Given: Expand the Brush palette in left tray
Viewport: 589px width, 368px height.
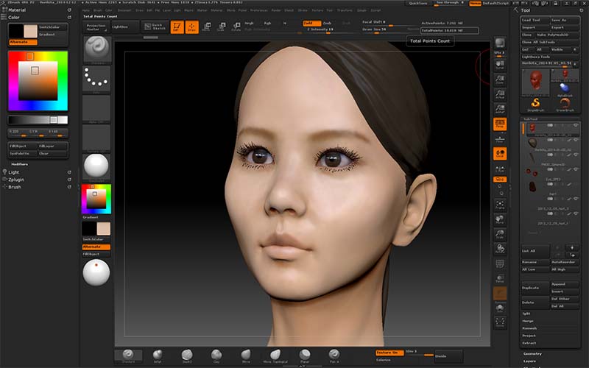Looking at the screenshot, I should [15, 187].
